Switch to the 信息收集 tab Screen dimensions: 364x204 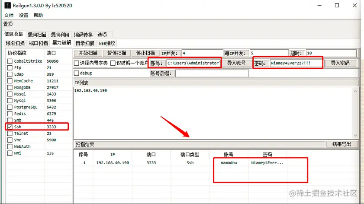[x=14, y=34]
